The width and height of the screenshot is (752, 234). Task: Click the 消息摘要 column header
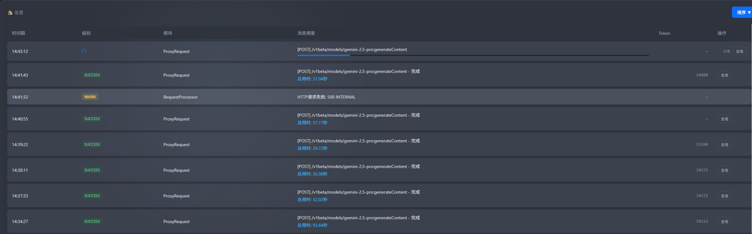[x=306, y=33]
